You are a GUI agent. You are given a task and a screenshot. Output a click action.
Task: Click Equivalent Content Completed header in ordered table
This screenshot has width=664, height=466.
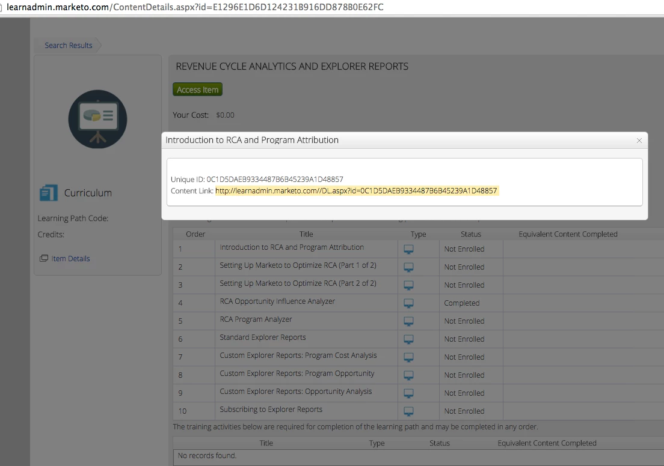[568, 234]
